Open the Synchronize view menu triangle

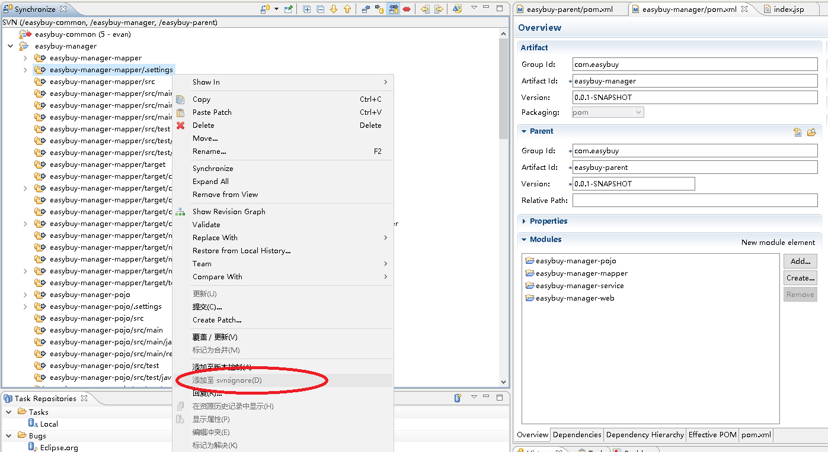coord(474,8)
